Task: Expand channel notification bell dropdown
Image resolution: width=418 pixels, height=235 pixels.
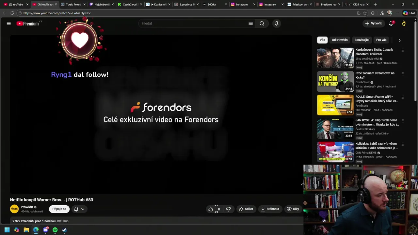Action: pyautogui.click(x=79, y=209)
